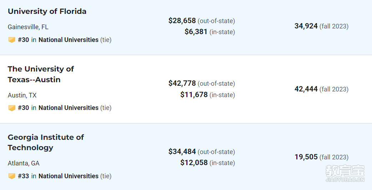Click the $34,484 out-of-state tuition figure
Screen dimensions: 372x190
[x=182, y=152]
